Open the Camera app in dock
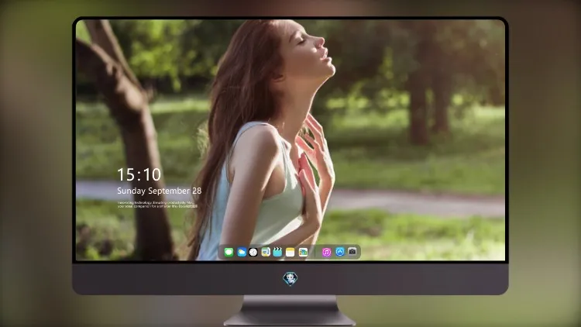 pyautogui.click(x=352, y=252)
